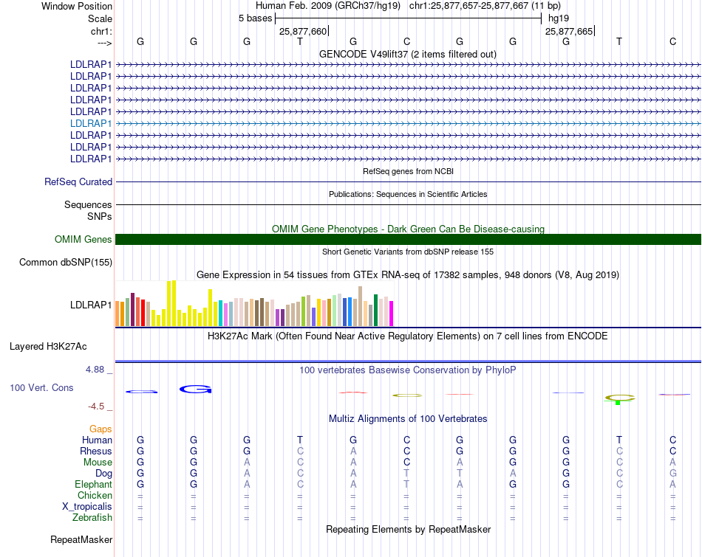Image resolution: width=702 pixels, height=557 pixels.
Task: Click the large blue G conservation logo
Action: (x=195, y=390)
